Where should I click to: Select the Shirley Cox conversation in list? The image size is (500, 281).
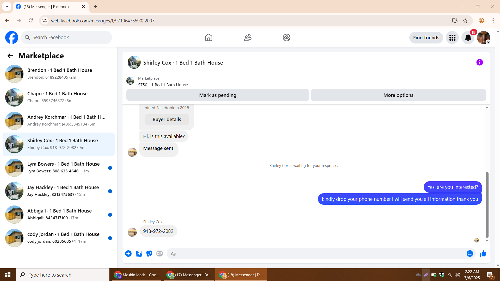click(59, 144)
